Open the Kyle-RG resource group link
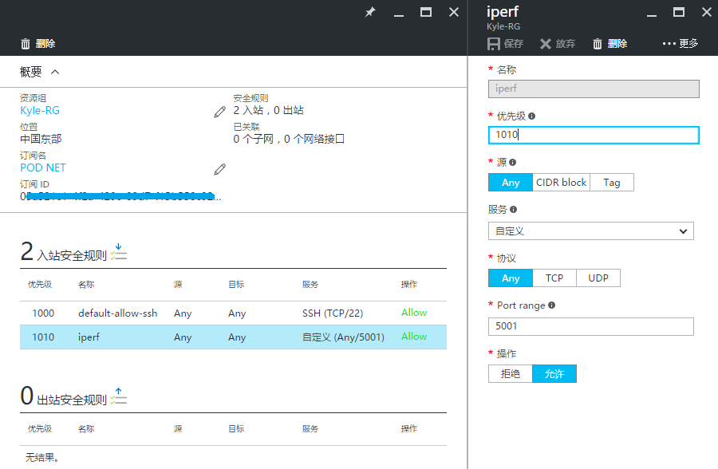The height and width of the screenshot is (469, 718). pyautogui.click(x=40, y=111)
